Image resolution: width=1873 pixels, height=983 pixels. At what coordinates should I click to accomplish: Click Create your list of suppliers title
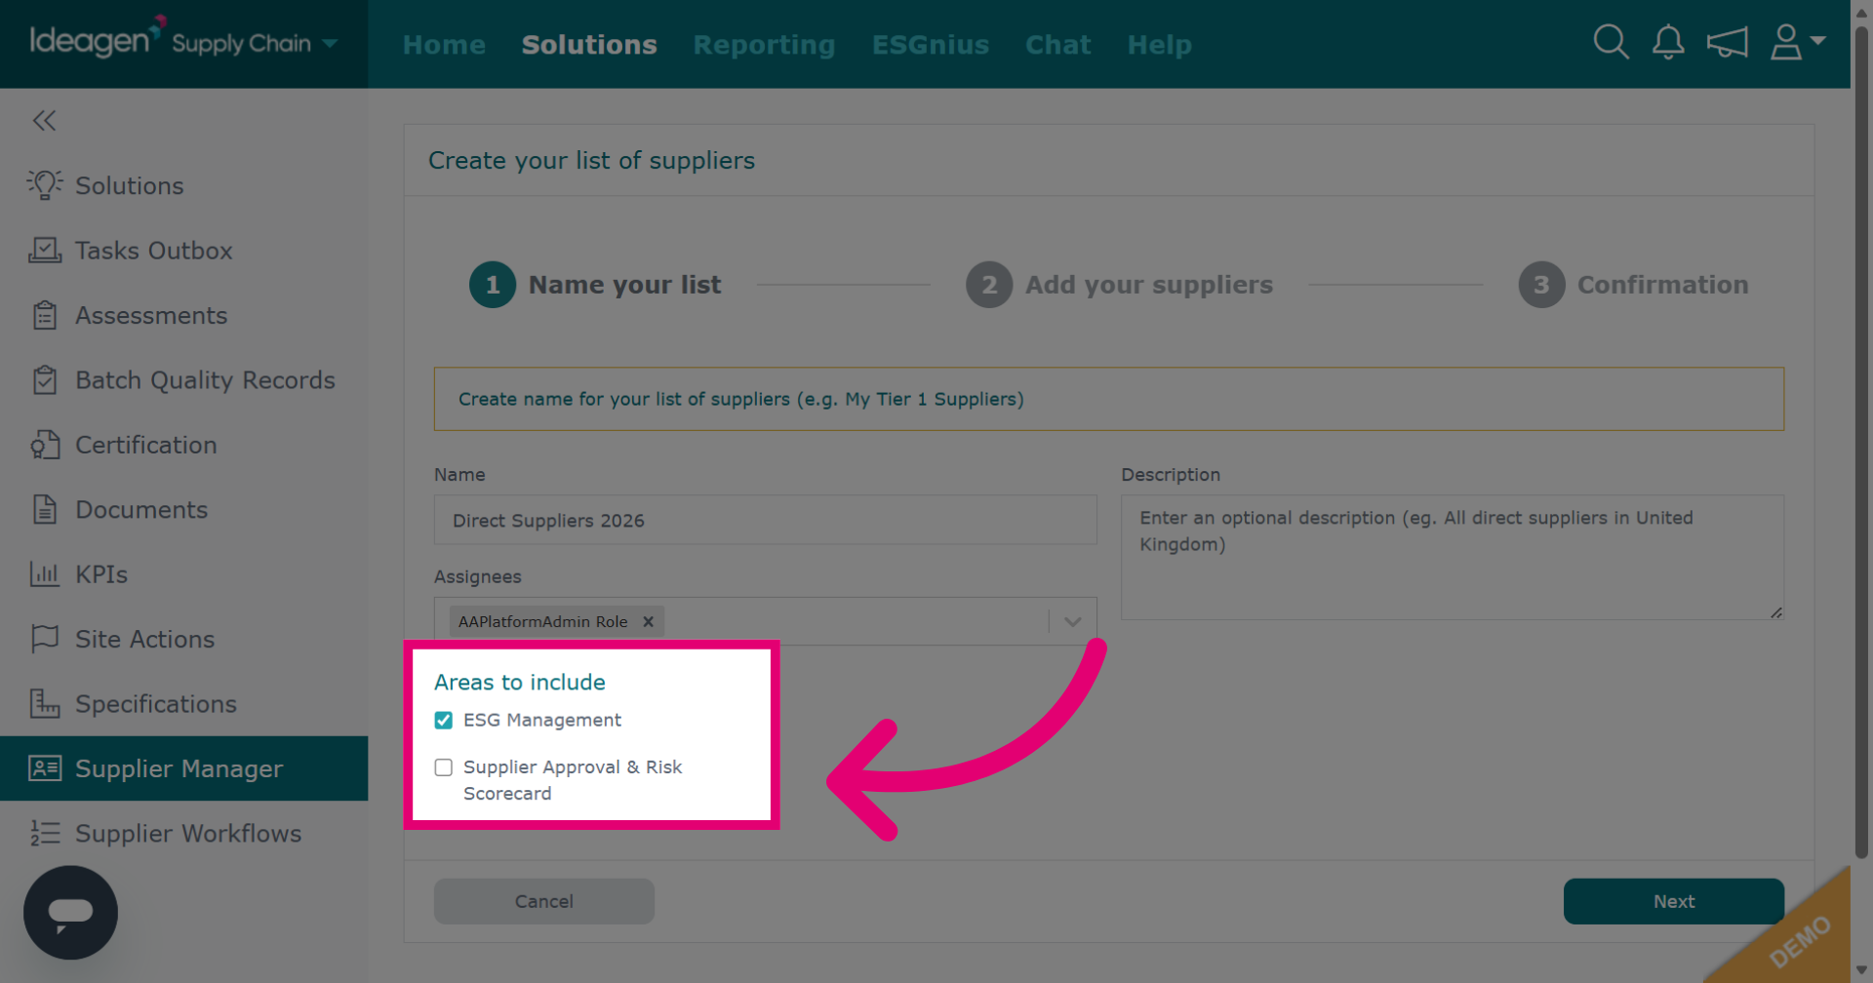pyautogui.click(x=591, y=160)
